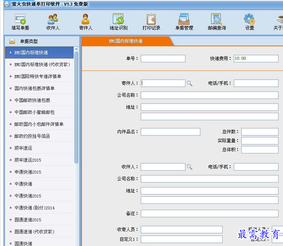Click the list scrollbar up arrow

[76, 49]
